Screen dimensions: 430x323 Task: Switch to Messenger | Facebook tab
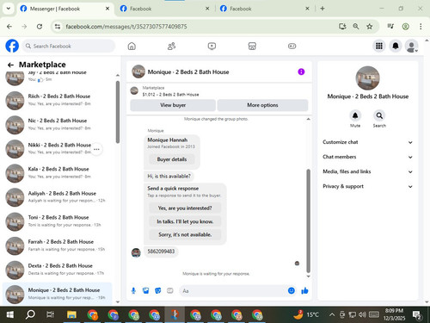[65, 9]
